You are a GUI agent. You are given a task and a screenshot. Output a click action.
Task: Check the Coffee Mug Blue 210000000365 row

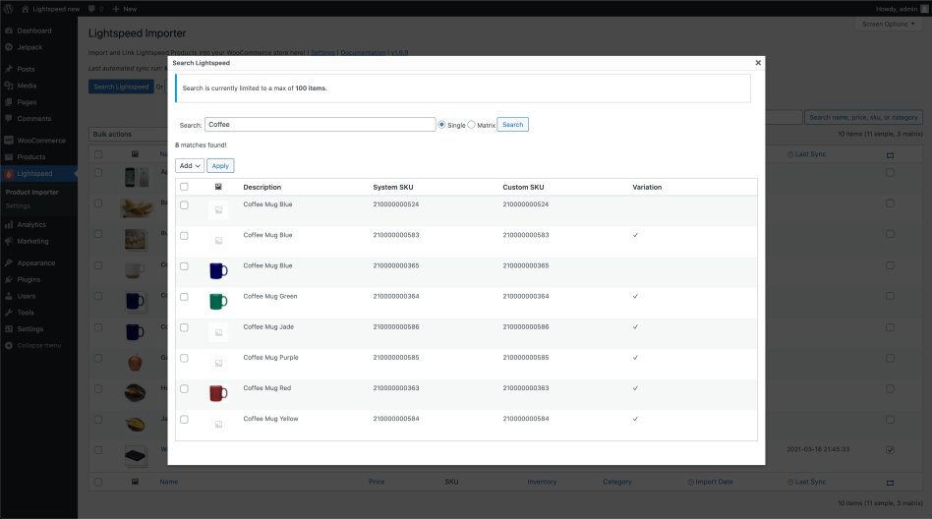point(184,266)
